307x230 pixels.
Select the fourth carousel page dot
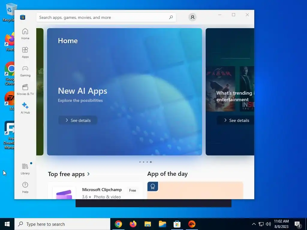(x=151, y=162)
